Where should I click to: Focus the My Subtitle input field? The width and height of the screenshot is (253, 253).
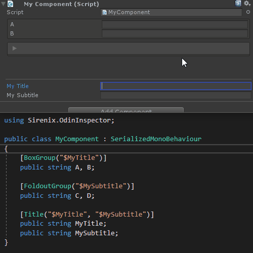[176, 95]
